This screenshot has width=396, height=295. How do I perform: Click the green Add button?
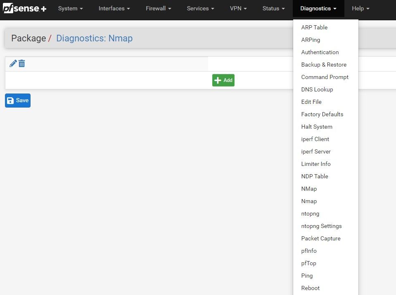[x=223, y=80]
